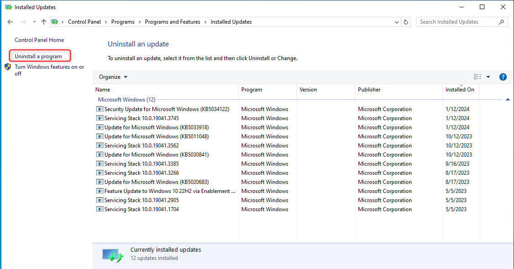The width and height of the screenshot is (514, 269).
Task: Click icon of Update KB5030841
Action: [x=99, y=154]
